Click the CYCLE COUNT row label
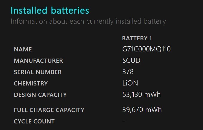This screenshot has width=203, height=130. click(x=34, y=121)
